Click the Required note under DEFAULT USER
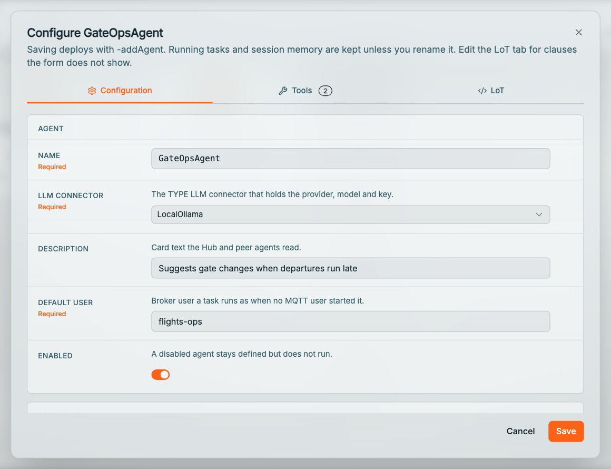 pyautogui.click(x=52, y=314)
